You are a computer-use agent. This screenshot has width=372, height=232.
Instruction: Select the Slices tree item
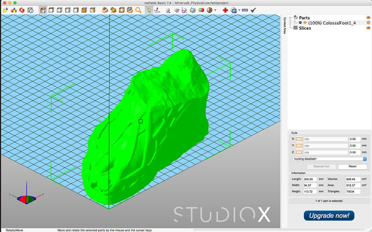tap(305, 28)
